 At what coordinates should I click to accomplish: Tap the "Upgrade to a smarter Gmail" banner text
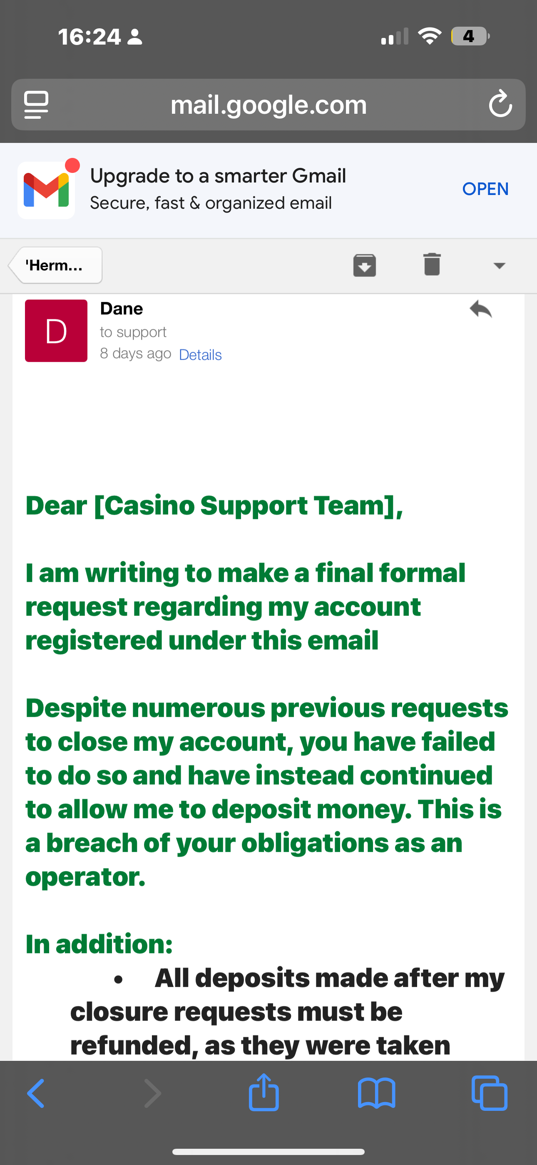(218, 176)
